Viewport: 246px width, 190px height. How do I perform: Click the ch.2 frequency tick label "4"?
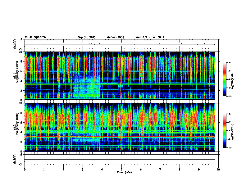22,132
